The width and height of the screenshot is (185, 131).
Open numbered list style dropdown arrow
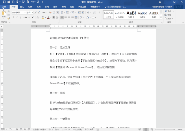(x=70, y=12)
